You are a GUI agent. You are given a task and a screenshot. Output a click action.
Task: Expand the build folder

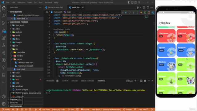(x=18, y=35)
